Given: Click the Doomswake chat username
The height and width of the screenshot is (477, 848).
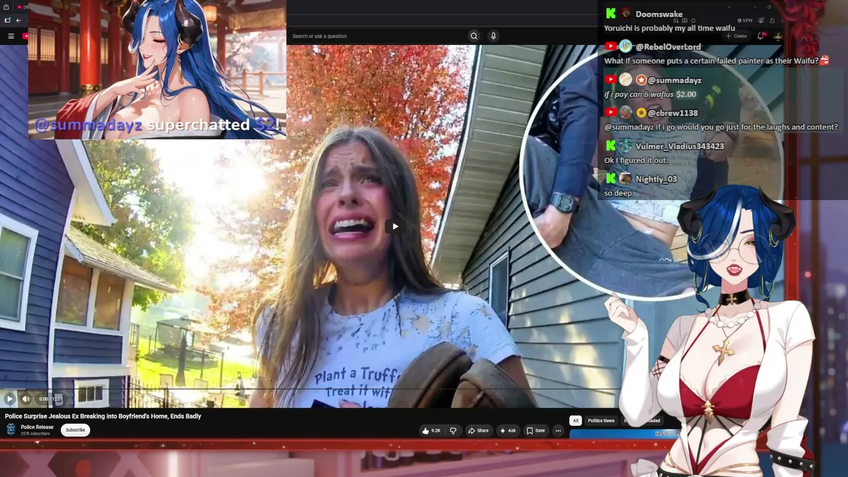Looking at the screenshot, I should tap(659, 14).
